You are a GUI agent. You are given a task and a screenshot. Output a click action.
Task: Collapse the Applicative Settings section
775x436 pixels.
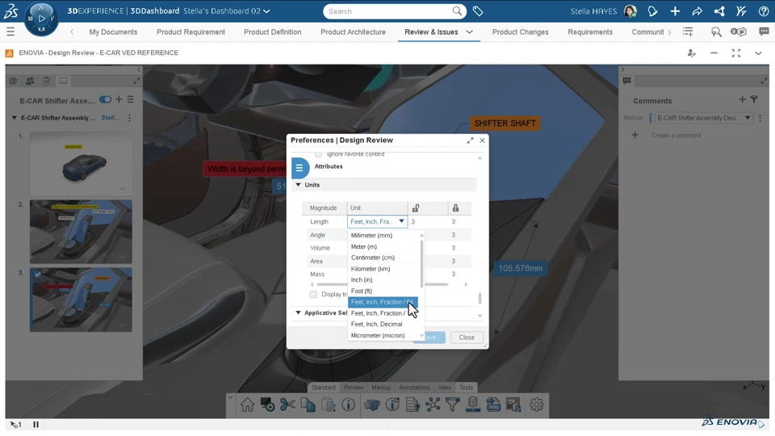pos(298,313)
